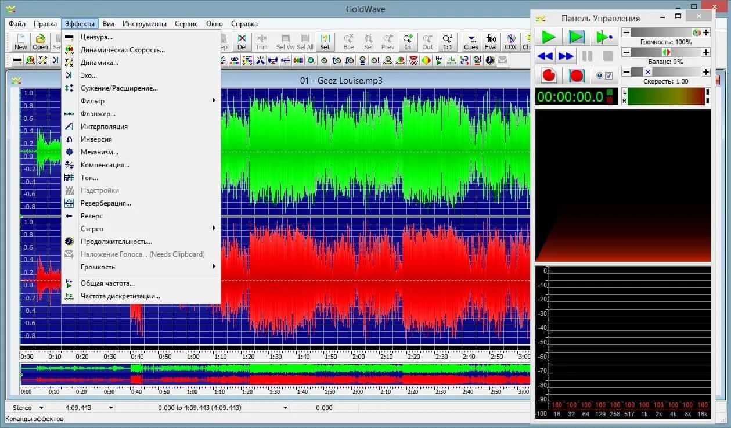Click the Set selection toolbar icon
The height and width of the screenshot is (428, 731).
pos(325,42)
